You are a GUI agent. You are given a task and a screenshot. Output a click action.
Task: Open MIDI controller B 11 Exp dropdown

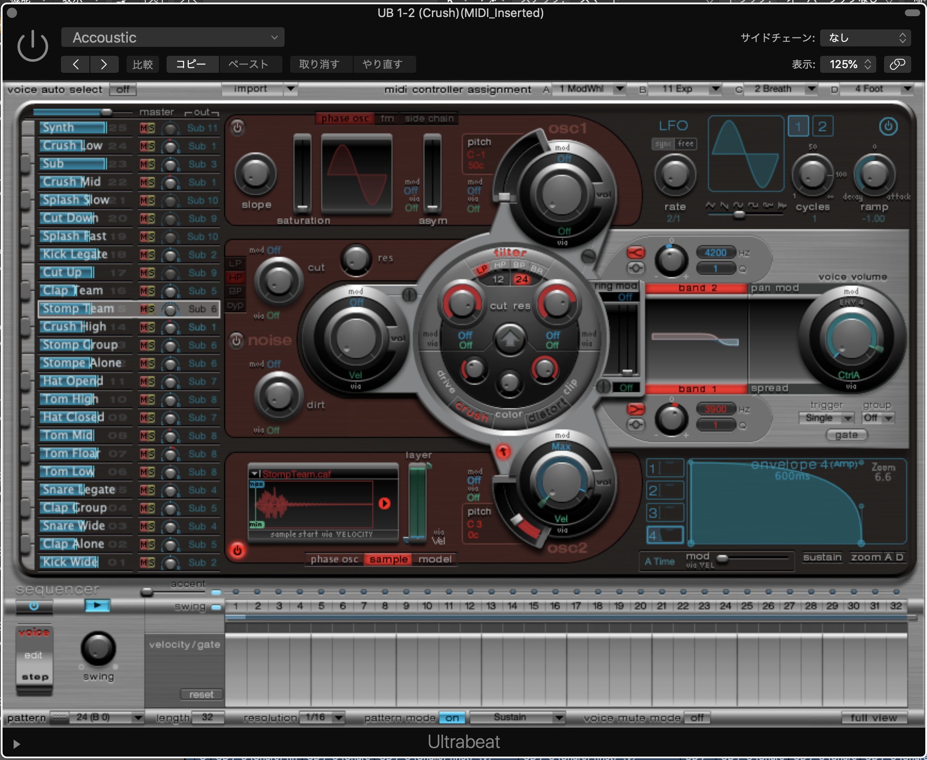coord(685,89)
